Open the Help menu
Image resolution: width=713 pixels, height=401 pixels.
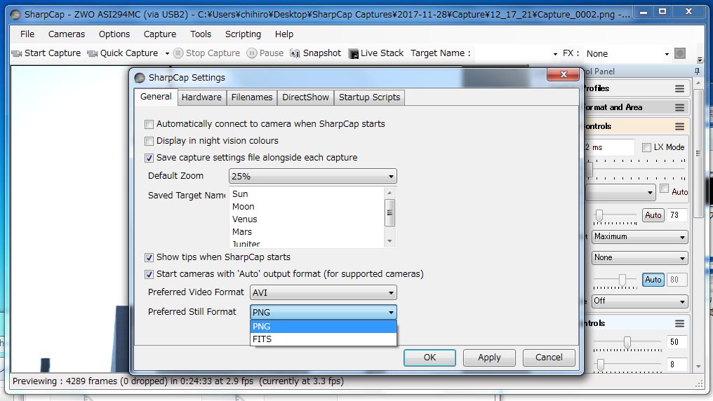click(x=284, y=34)
